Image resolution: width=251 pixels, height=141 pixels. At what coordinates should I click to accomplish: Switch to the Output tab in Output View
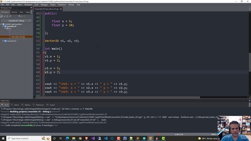tap(51, 105)
